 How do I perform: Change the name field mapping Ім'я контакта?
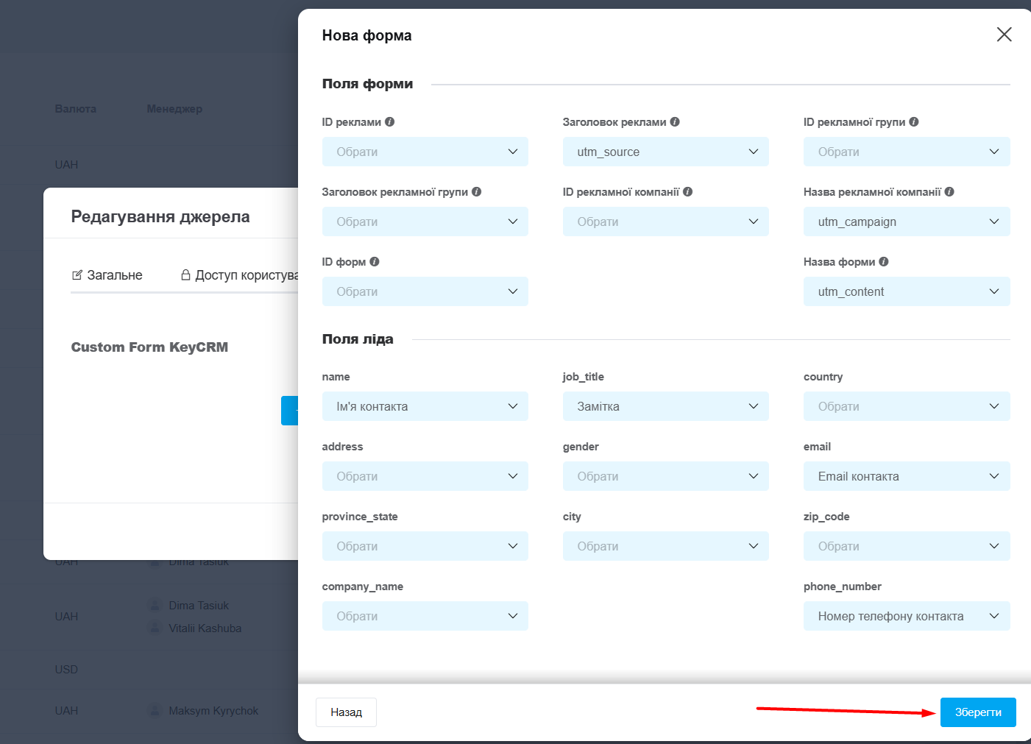pos(425,406)
